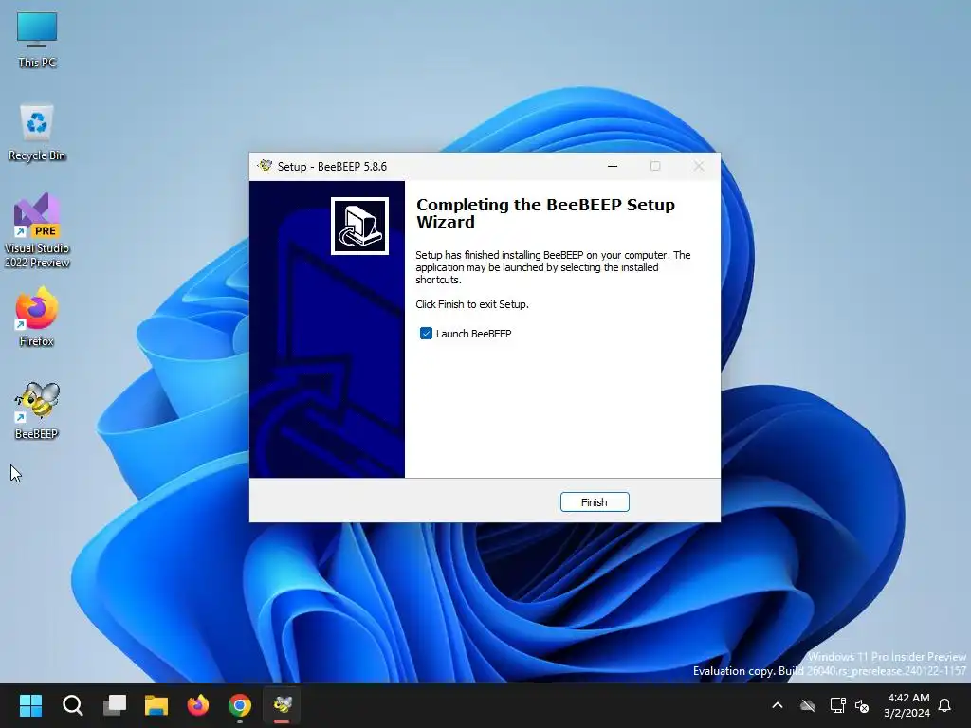The width and height of the screenshot is (971, 728).
Task: Open the clock showing 4:42 AM
Action: [907, 705]
